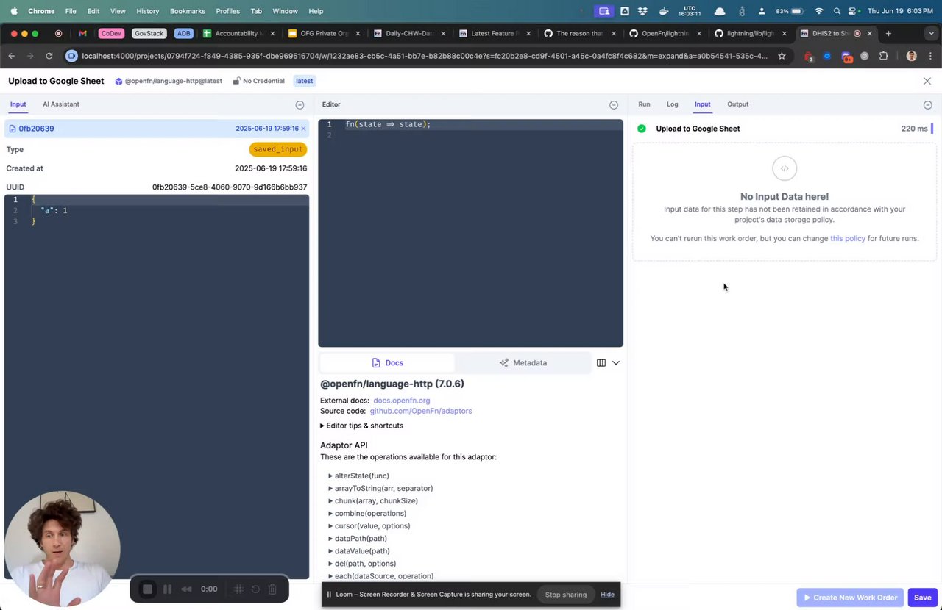The height and width of the screenshot is (610, 942).
Task: Save the workflow with Save button
Action: [x=922, y=598]
